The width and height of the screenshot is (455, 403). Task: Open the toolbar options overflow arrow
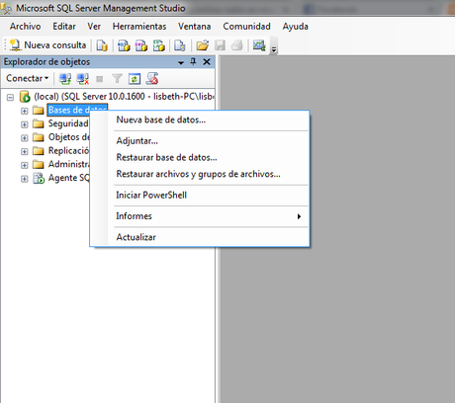(x=274, y=49)
